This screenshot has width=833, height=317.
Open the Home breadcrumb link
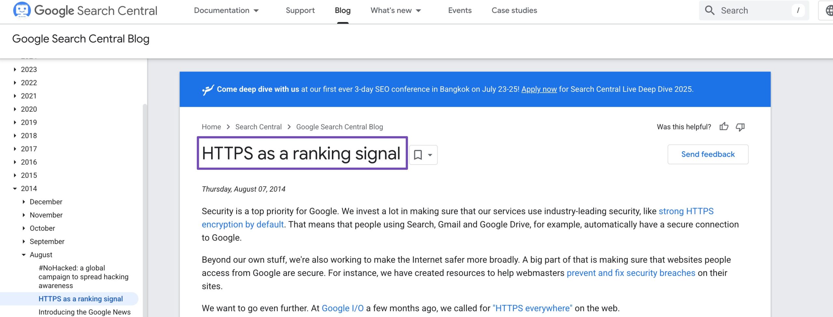(211, 127)
